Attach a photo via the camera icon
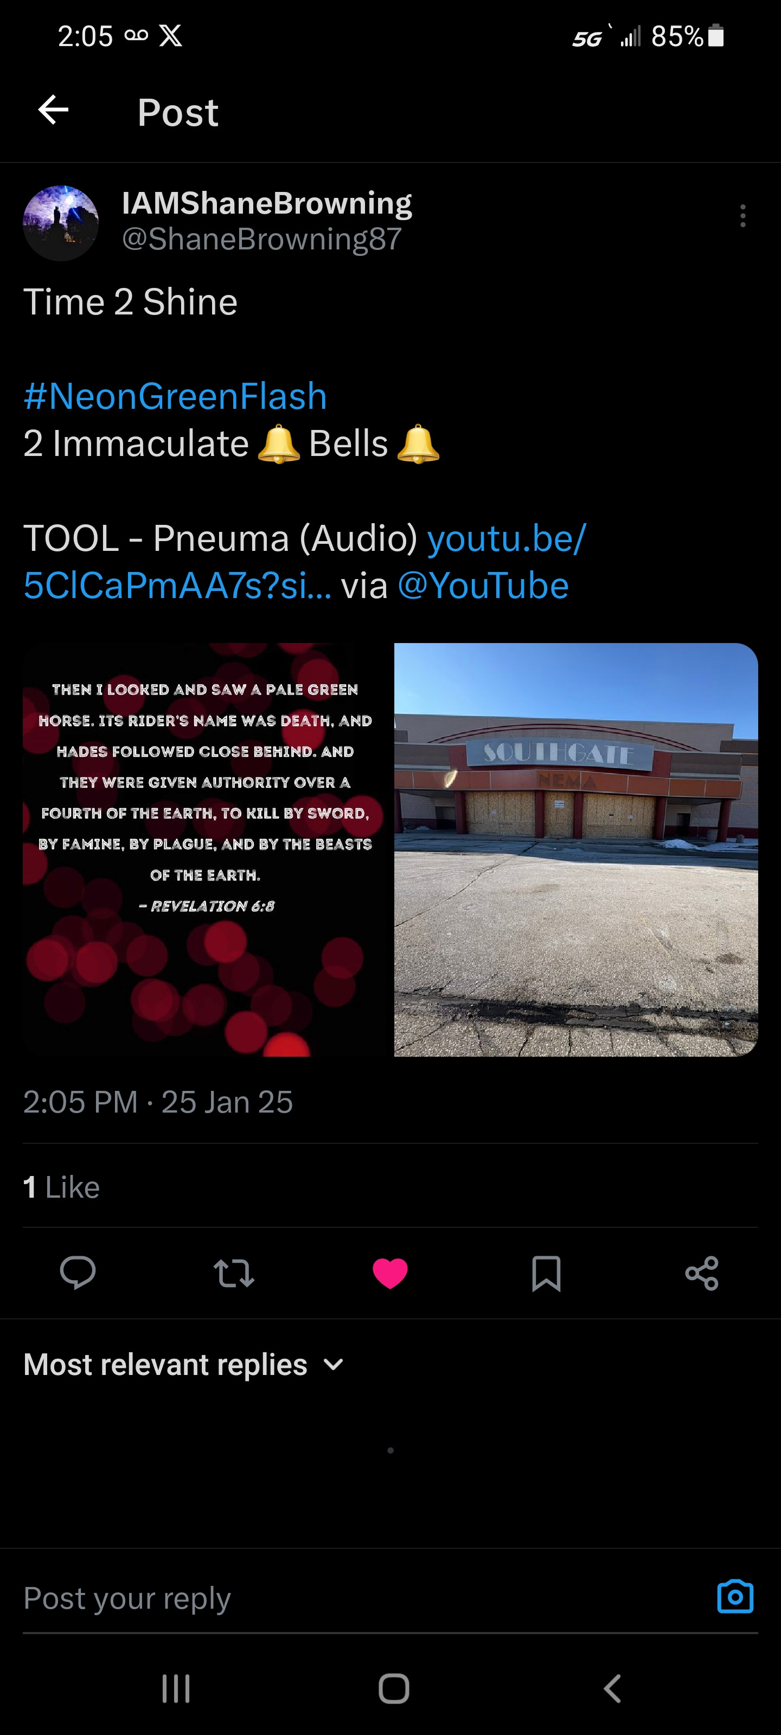781x1735 pixels. point(735,1596)
